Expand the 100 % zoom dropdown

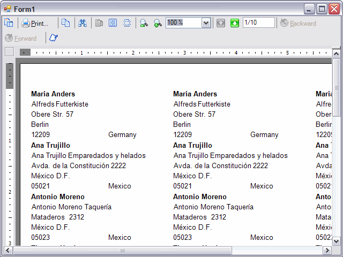tap(206, 23)
